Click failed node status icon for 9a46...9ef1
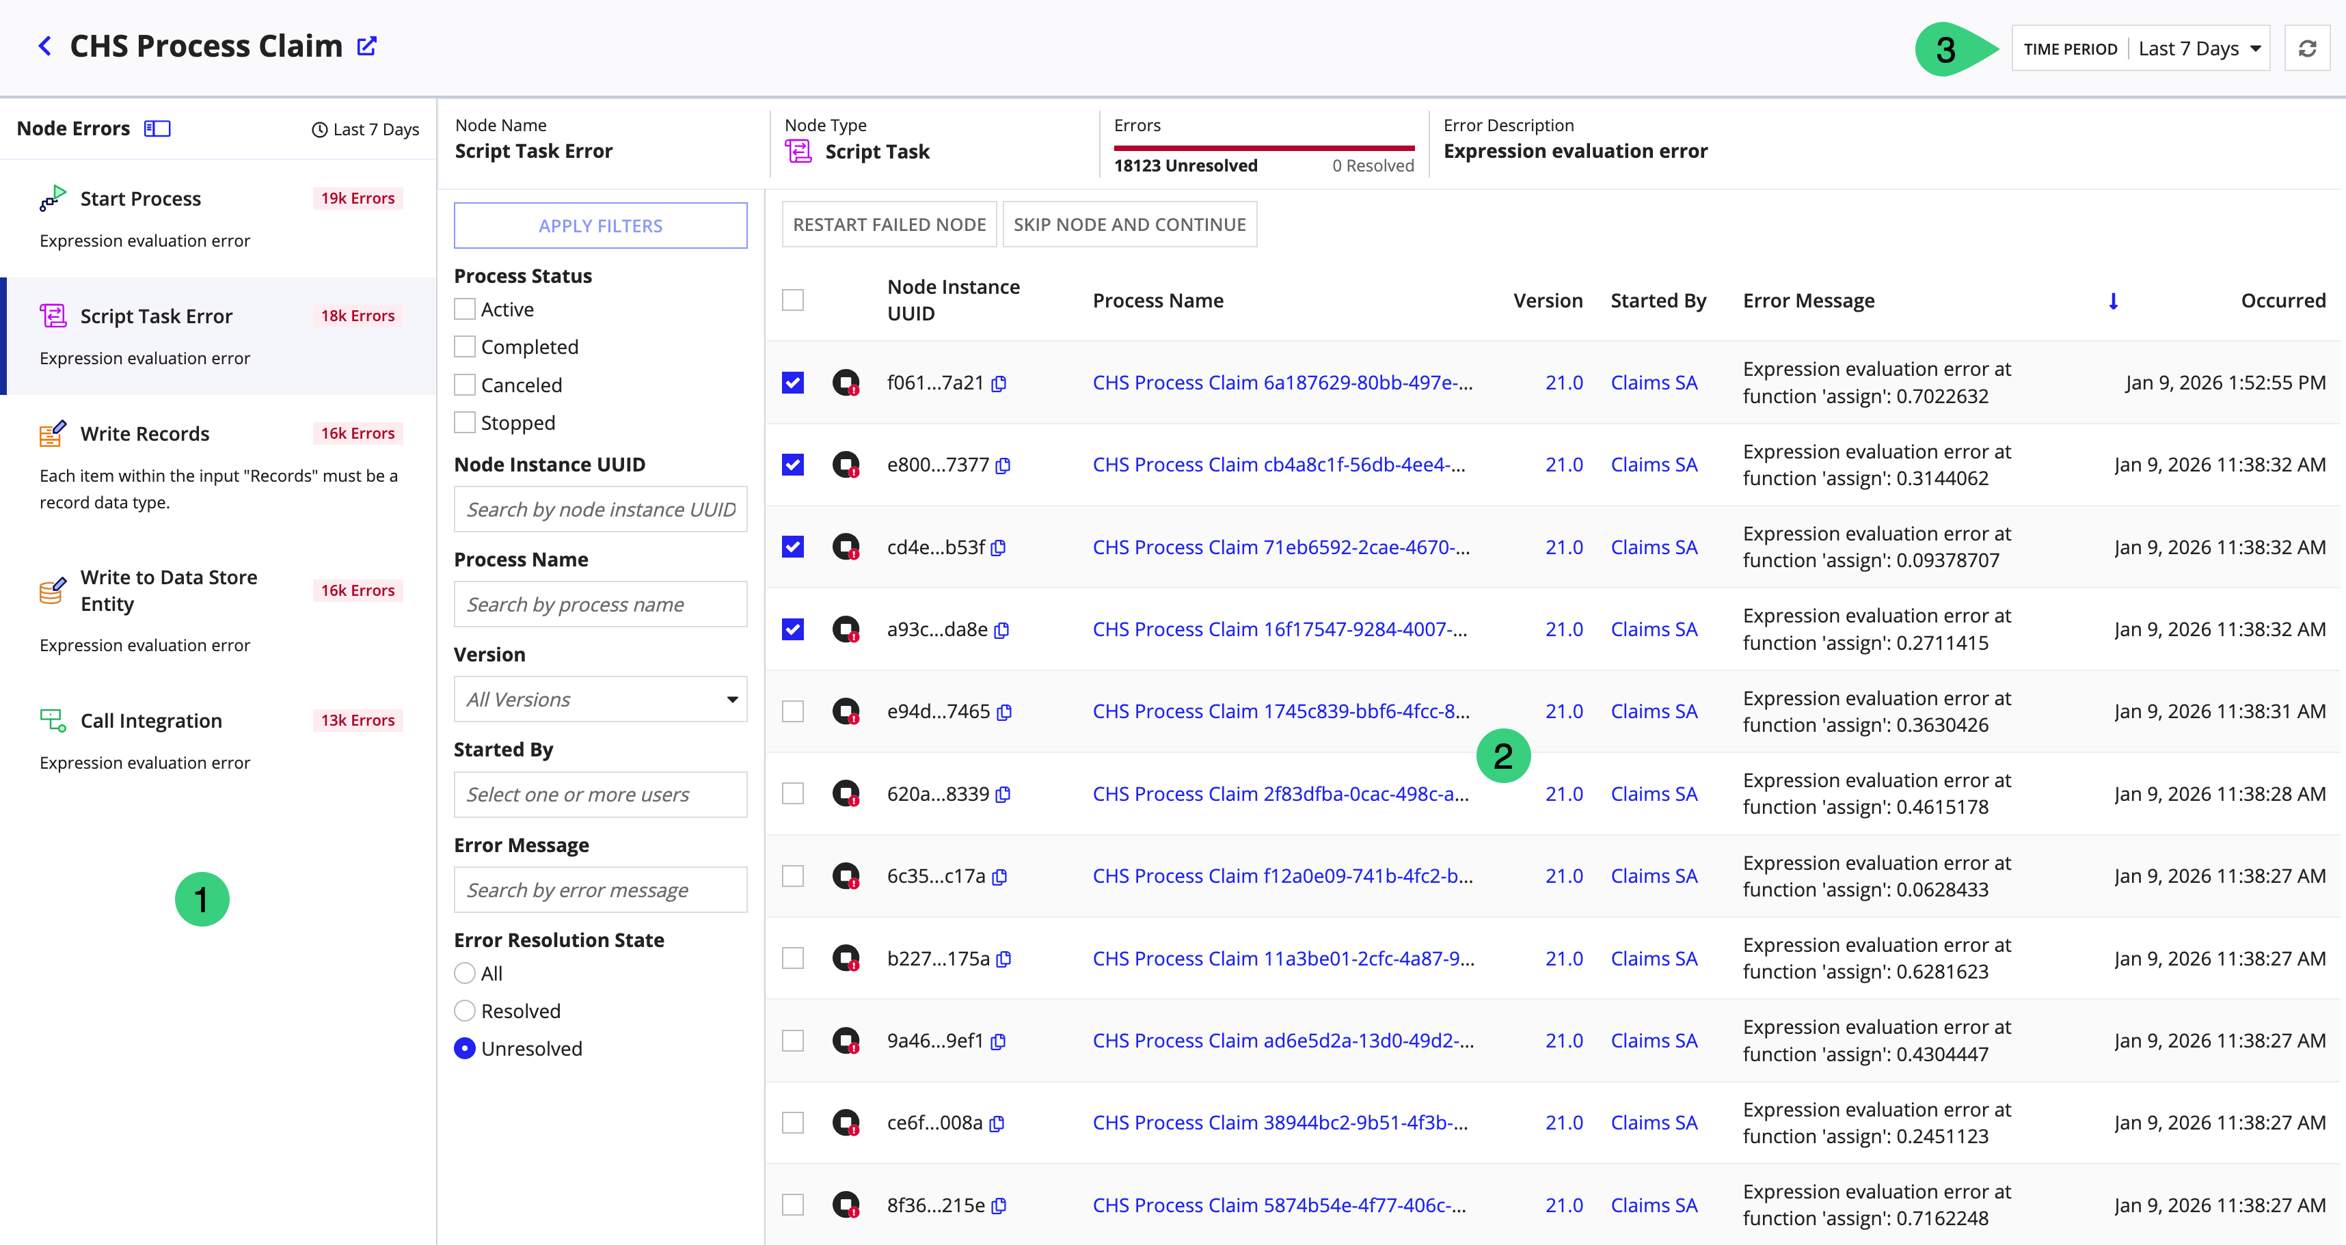 click(846, 1040)
